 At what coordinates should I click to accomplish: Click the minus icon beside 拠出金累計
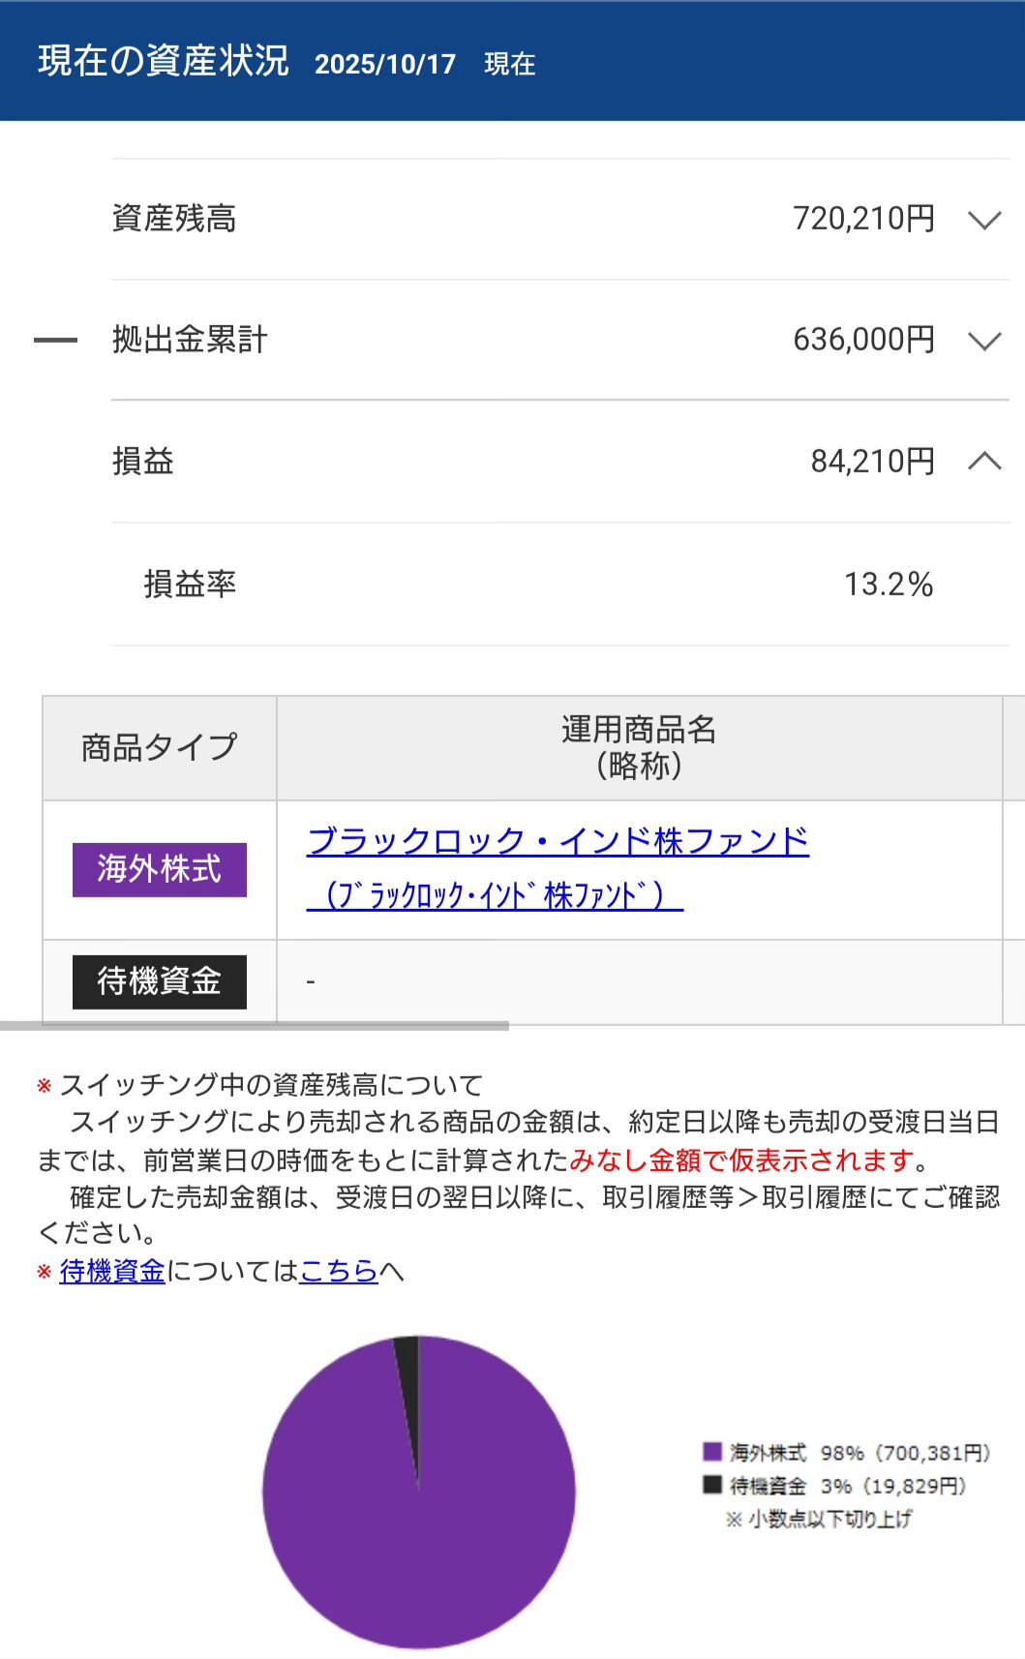click(x=55, y=340)
